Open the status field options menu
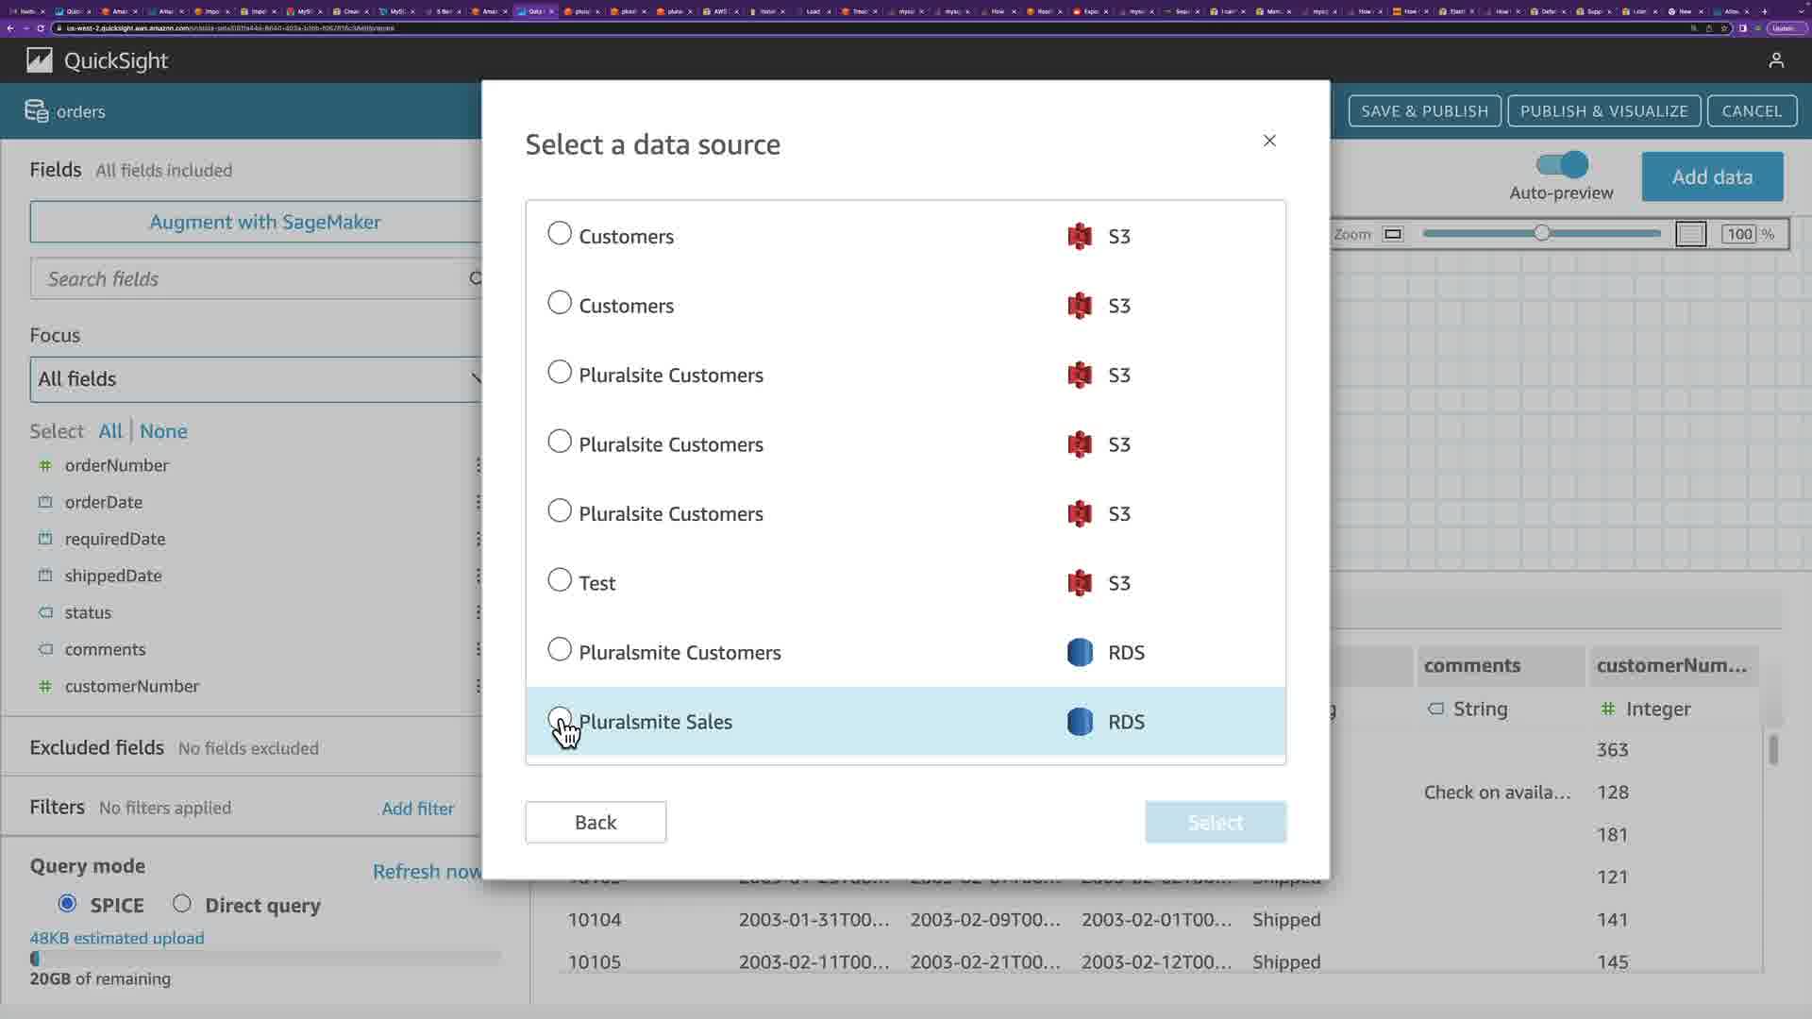1812x1019 pixels. tap(478, 612)
